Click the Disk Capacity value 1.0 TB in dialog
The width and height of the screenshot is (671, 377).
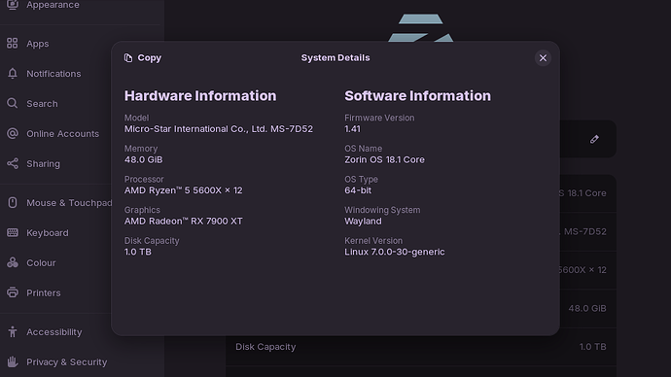click(138, 252)
